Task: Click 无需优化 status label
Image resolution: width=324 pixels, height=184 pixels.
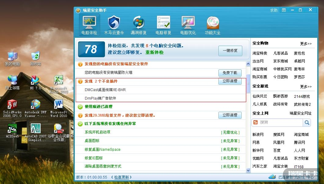Action: pyautogui.click(x=230, y=133)
